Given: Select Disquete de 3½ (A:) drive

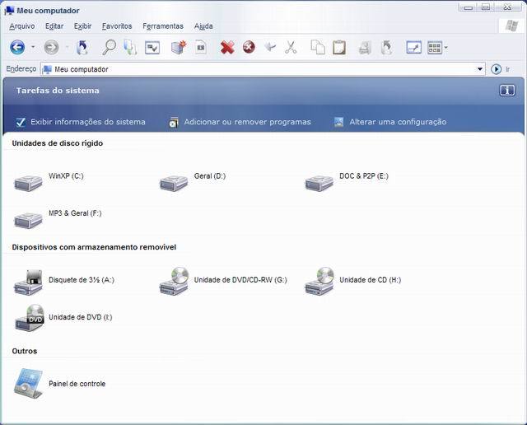Looking at the screenshot, I should 64,282.
